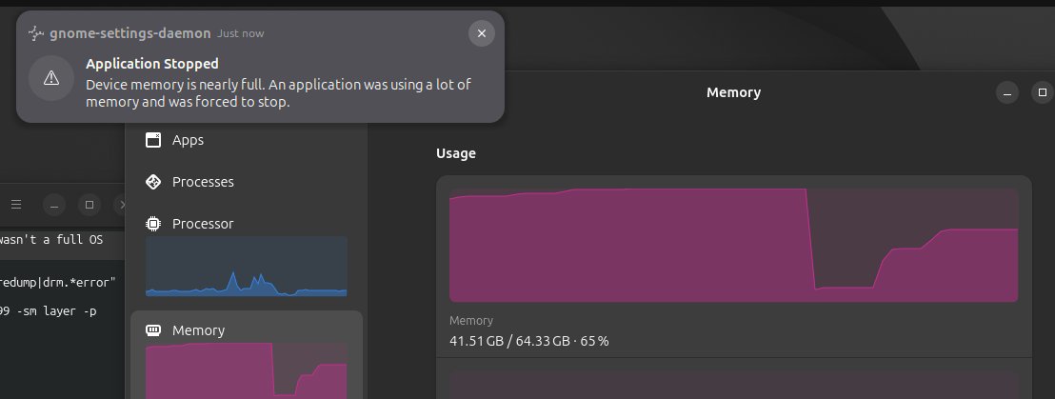Click the Memory label under the usage graph
Image resolution: width=1055 pixels, height=399 pixels.
pyautogui.click(x=471, y=321)
